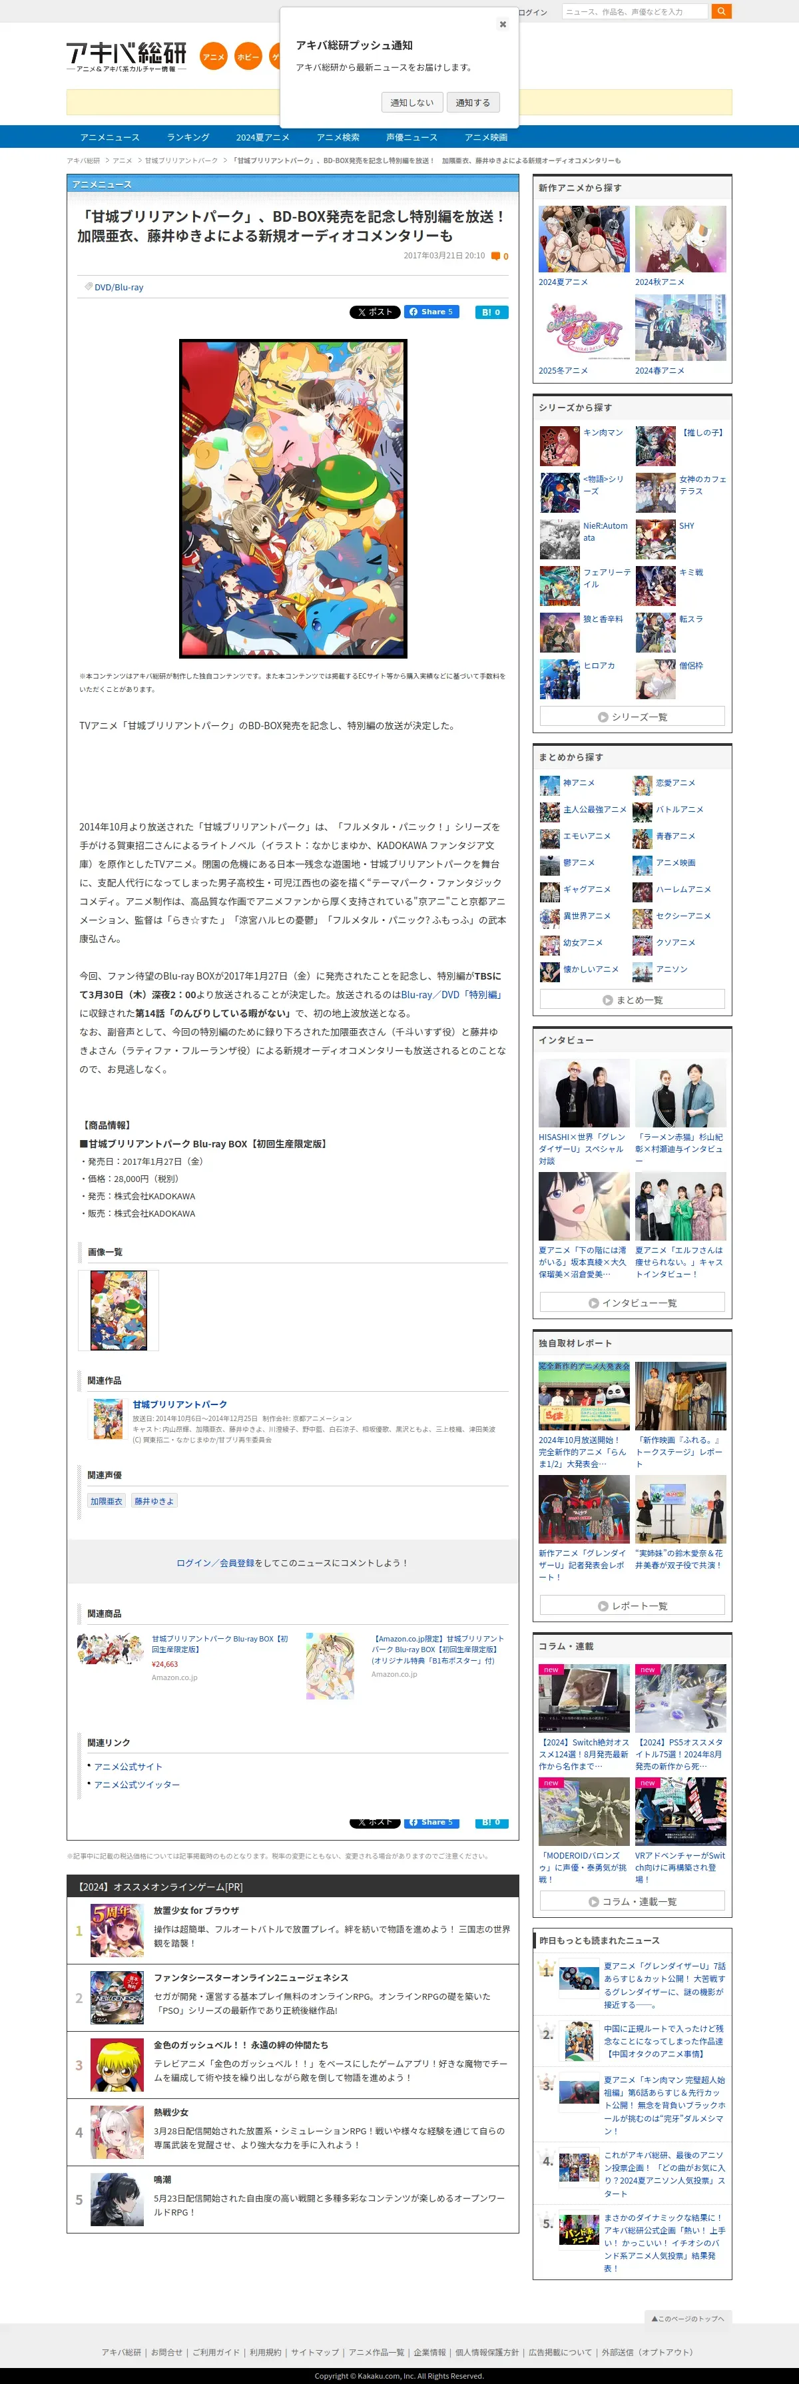Open 声優ニュース navigation tab
The width and height of the screenshot is (799, 2384).
pyautogui.click(x=412, y=137)
